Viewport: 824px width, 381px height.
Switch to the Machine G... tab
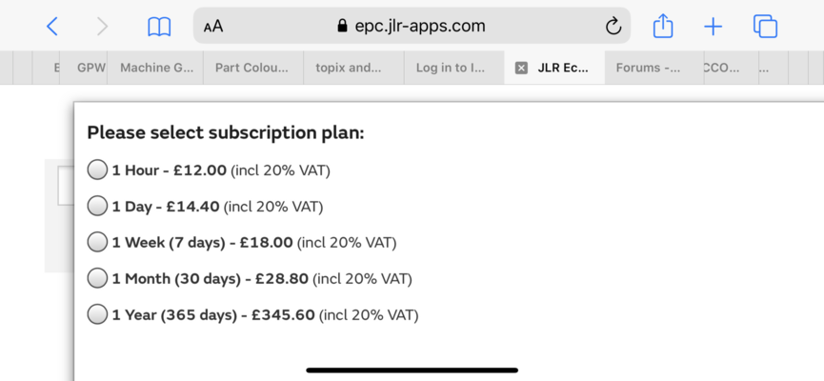(x=155, y=68)
